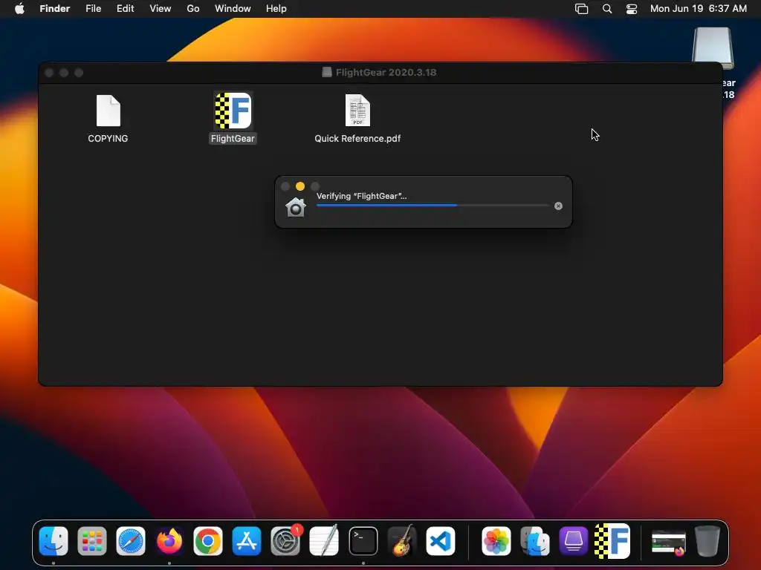Open the Apple menu
Image resolution: width=761 pixels, height=570 pixels.
click(x=19, y=9)
